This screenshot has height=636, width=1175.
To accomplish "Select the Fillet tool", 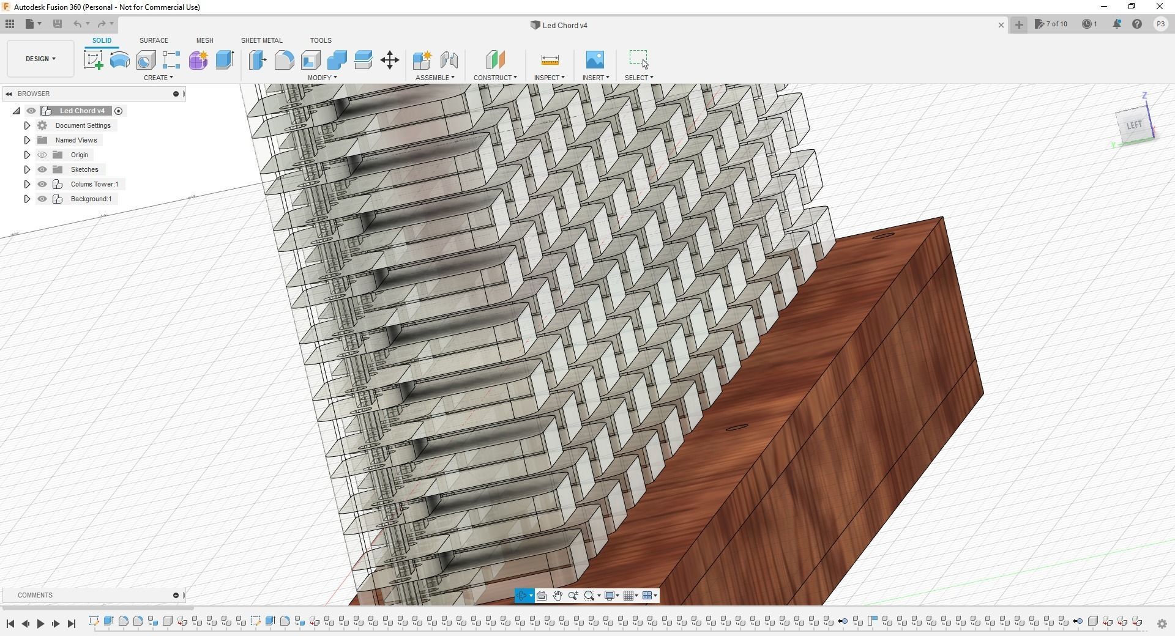I will [284, 59].
